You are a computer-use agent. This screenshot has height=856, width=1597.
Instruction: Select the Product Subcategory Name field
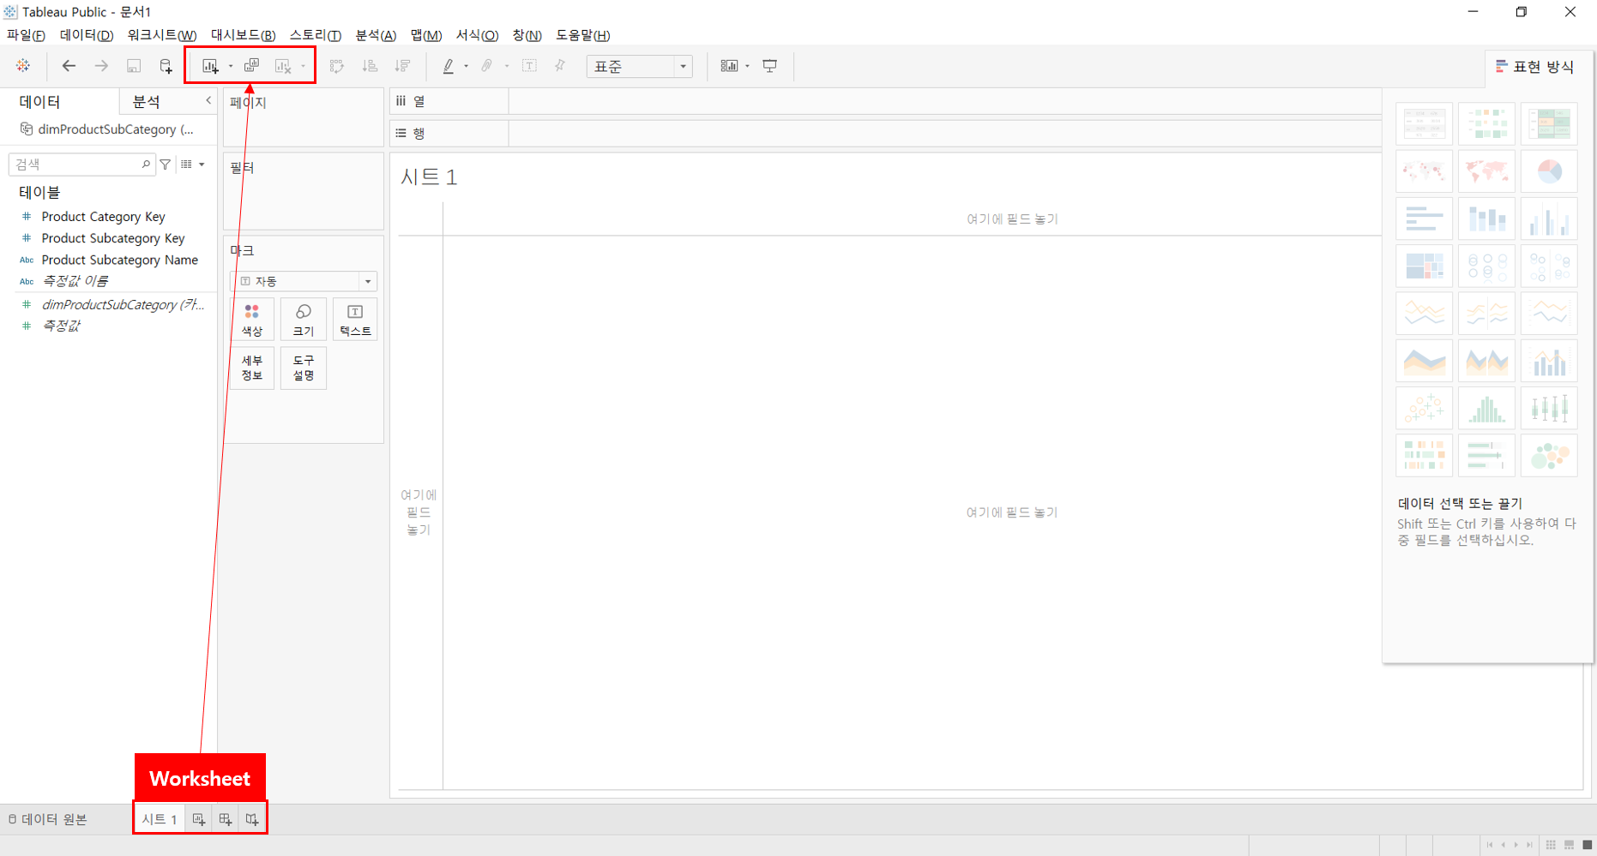tap(119, 260)
